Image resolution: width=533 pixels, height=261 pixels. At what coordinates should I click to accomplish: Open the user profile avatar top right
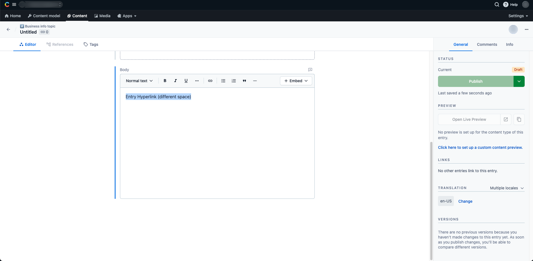pos(526,4)
